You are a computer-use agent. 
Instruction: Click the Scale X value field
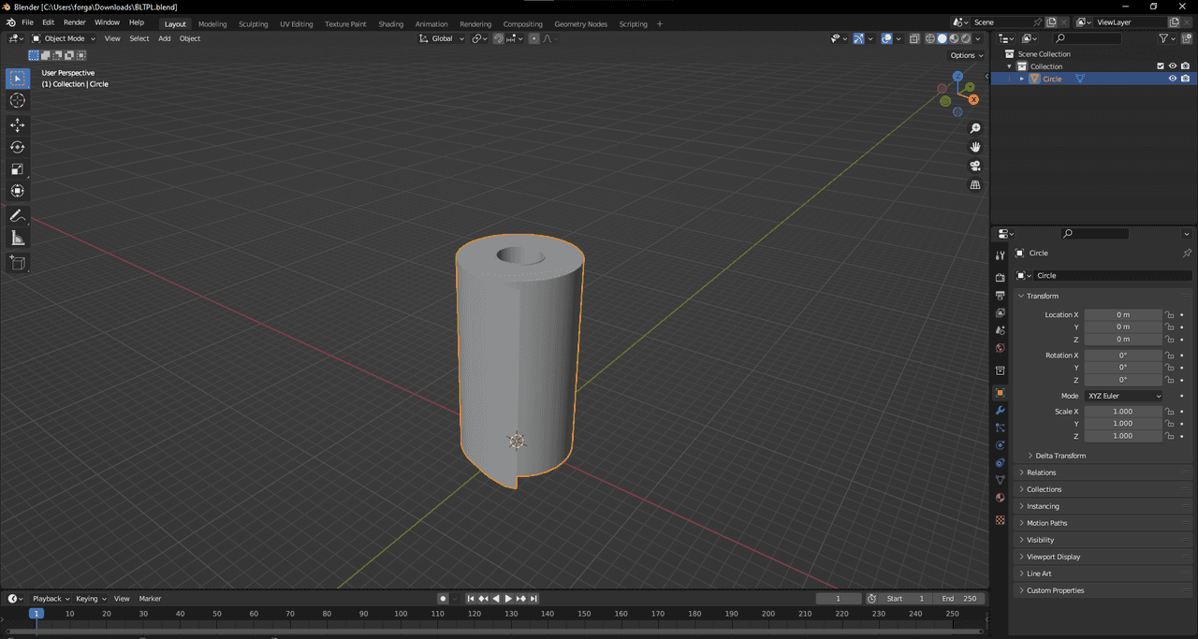[1122, 412]
